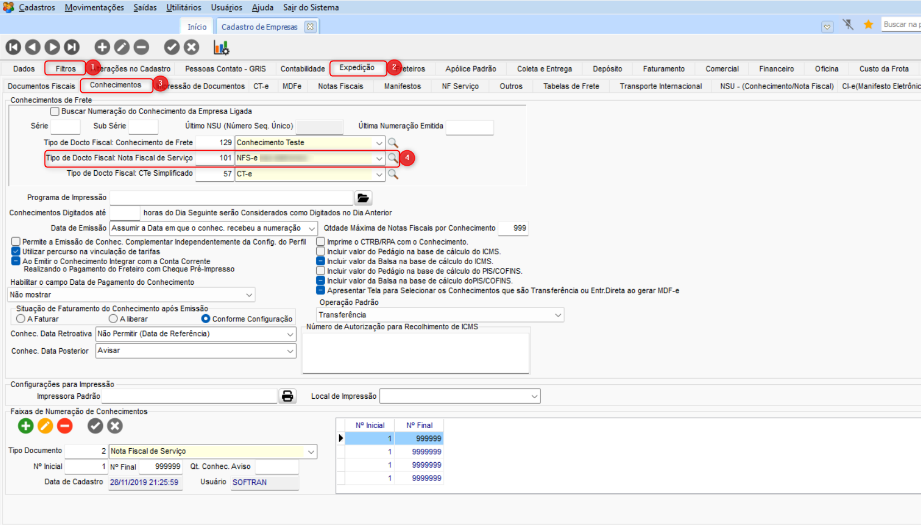921x525 pixels.
Task: Select the Nº Final 999999 first row cell
Action: point(419,438)
